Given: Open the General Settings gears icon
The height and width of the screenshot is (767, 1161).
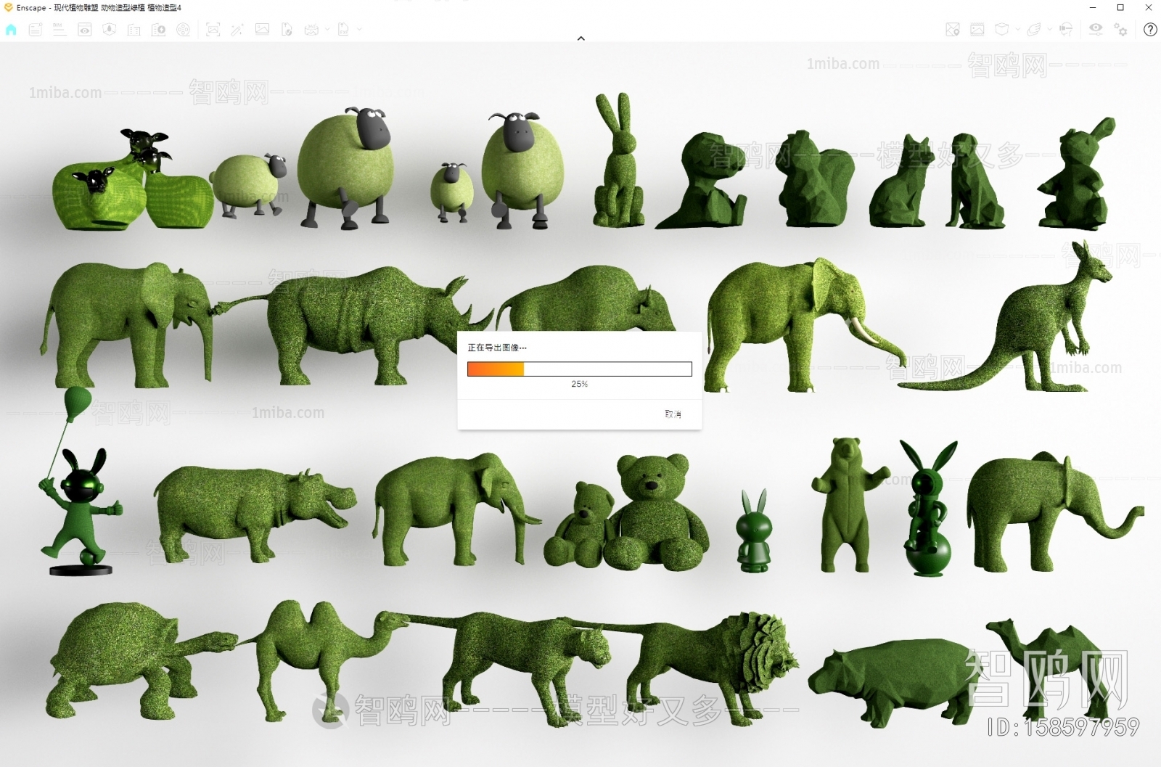Looking at the screenshot, I should [x=1121, y=30].
